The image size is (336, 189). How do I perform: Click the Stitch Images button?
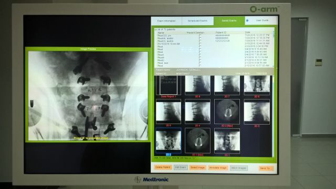pyautogui.click(x=239, y=168)
